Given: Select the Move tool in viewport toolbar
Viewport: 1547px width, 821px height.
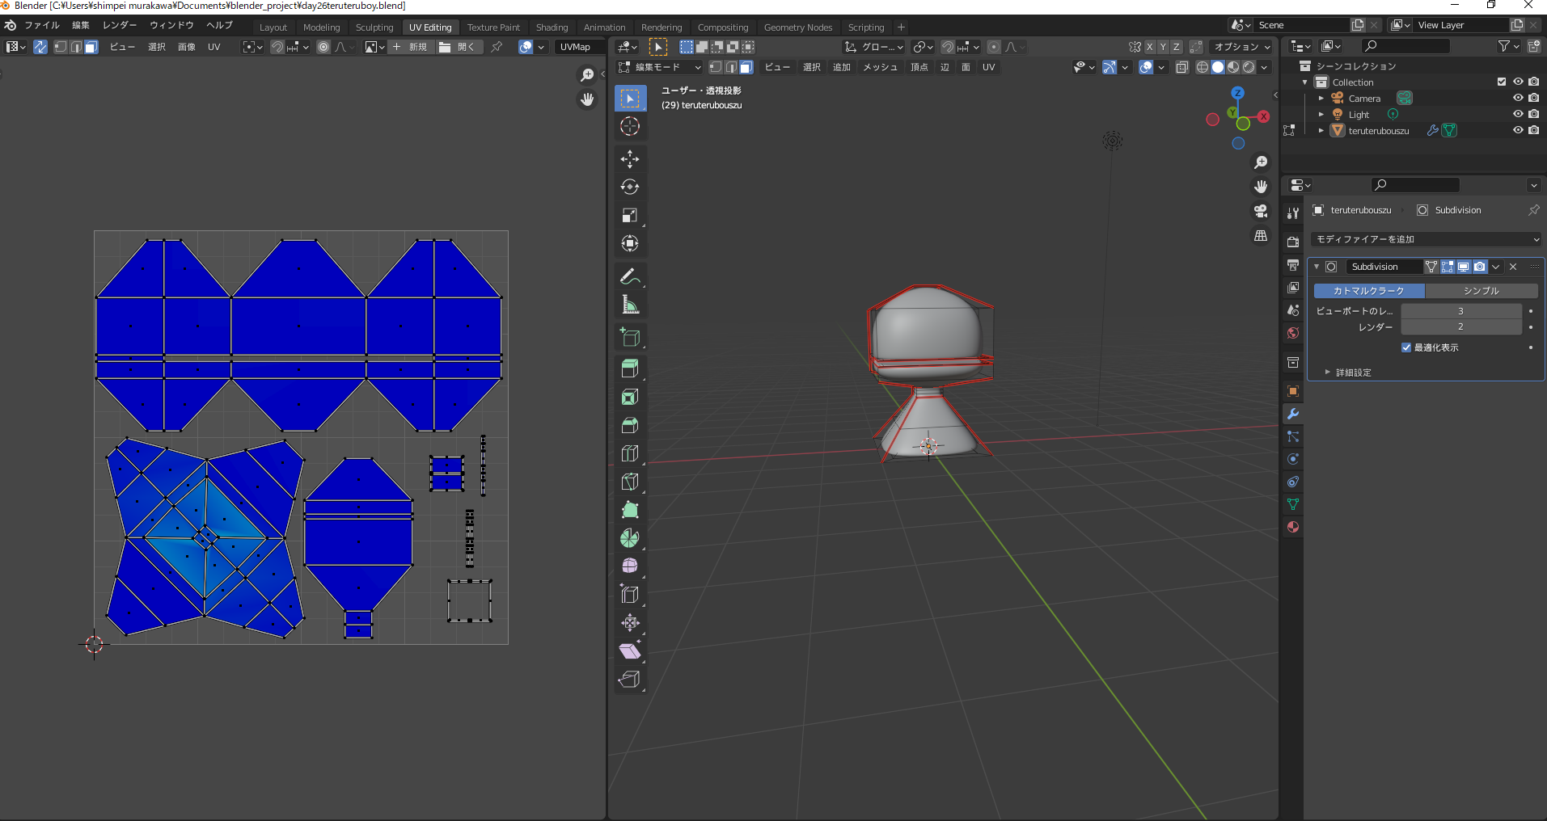Looking at the screenshot, I should coord(629,158).
